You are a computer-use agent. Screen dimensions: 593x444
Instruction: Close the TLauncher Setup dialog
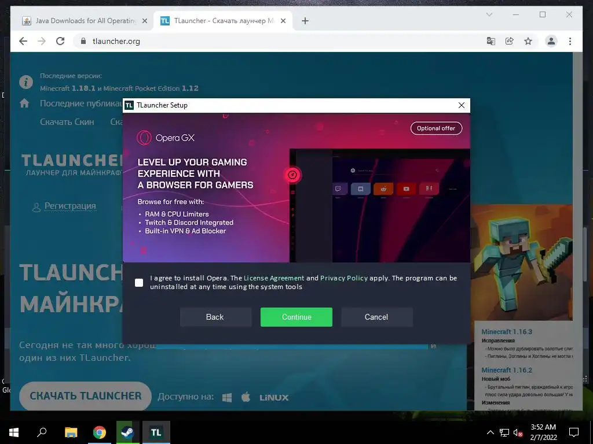[462, 105]
